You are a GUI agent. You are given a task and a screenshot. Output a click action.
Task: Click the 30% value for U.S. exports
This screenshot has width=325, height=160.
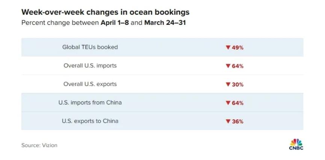tap(237, 85)
